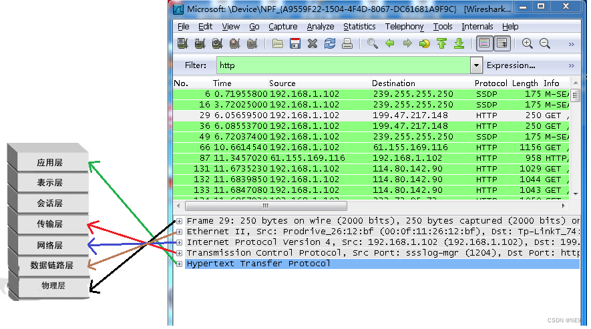The image size is (591, 329).
Task: Open the capture interfaces list icon
Action: (183, 44)
